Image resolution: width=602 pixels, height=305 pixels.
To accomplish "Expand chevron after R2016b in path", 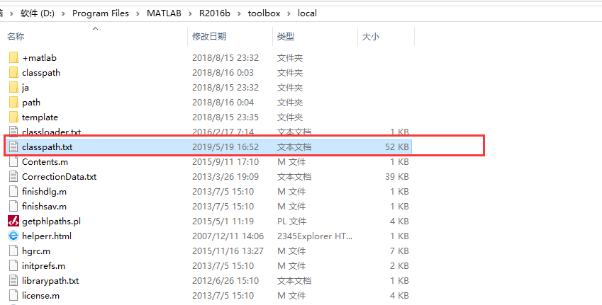I will [239, 13].
